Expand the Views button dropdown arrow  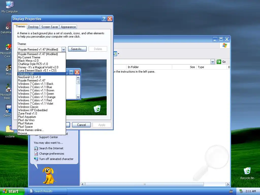coord(118,54)
